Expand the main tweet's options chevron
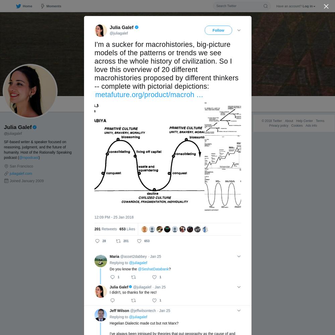The height and width of the screenshot is (335, 335). point(239,30)
